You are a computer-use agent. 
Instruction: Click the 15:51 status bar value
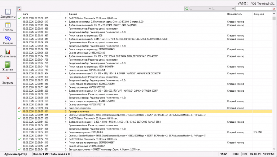click(x=224, y=154)
